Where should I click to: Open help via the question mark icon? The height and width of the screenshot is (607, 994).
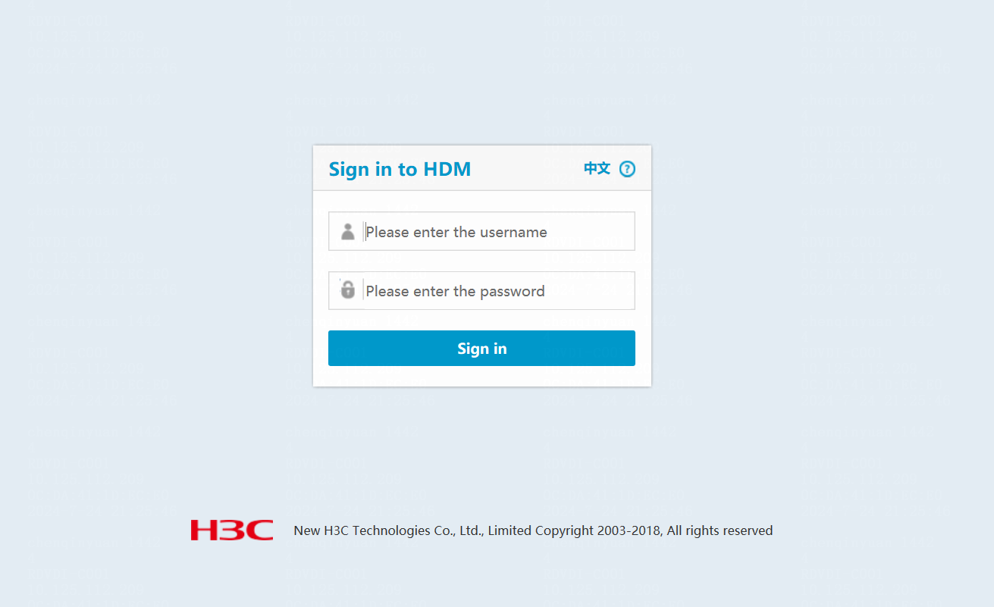click(x=627, y=169)
